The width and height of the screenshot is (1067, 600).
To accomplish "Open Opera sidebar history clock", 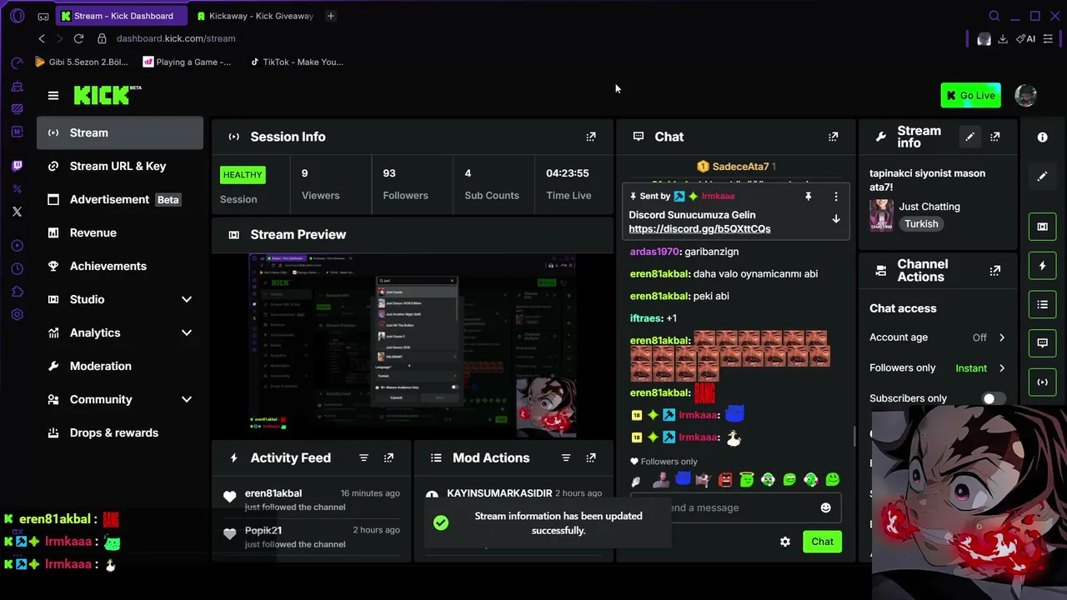I will [17, 268].
